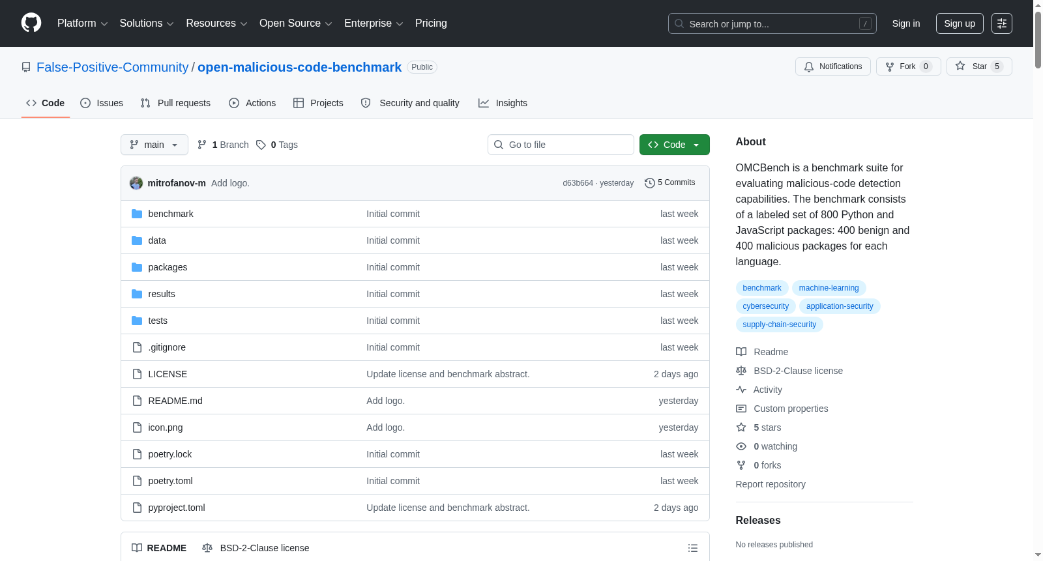
Task: Open the Pull requests tab
Action: (175, 103)
